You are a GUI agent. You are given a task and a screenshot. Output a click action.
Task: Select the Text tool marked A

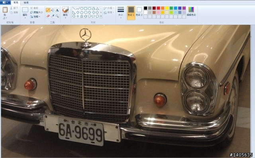tap(57, 10)
